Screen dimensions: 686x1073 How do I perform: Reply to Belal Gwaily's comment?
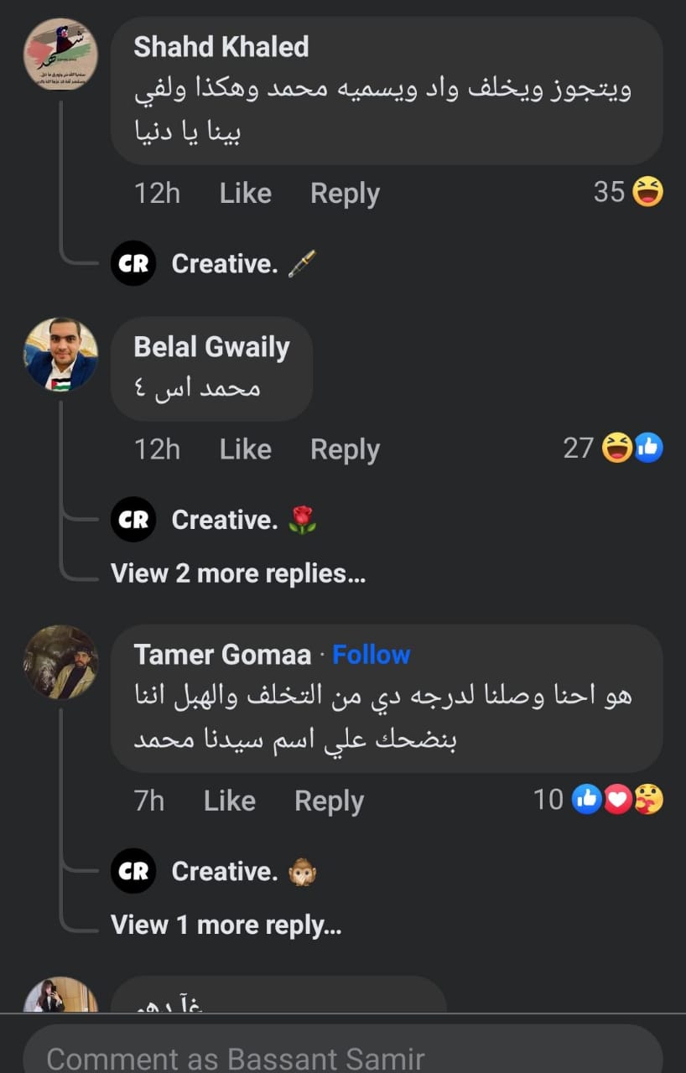[345, 449]
